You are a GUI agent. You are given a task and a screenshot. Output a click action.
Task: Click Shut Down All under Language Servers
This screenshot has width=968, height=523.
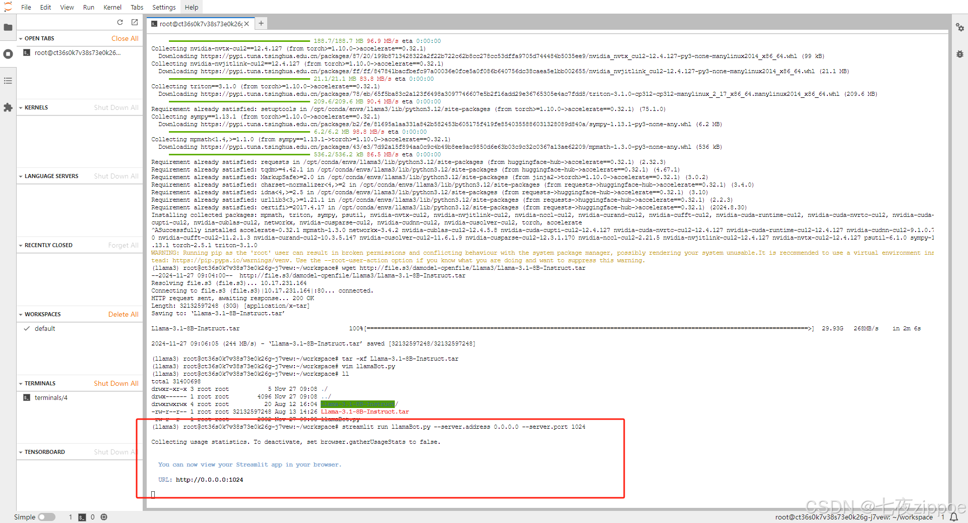coord(116,176)
